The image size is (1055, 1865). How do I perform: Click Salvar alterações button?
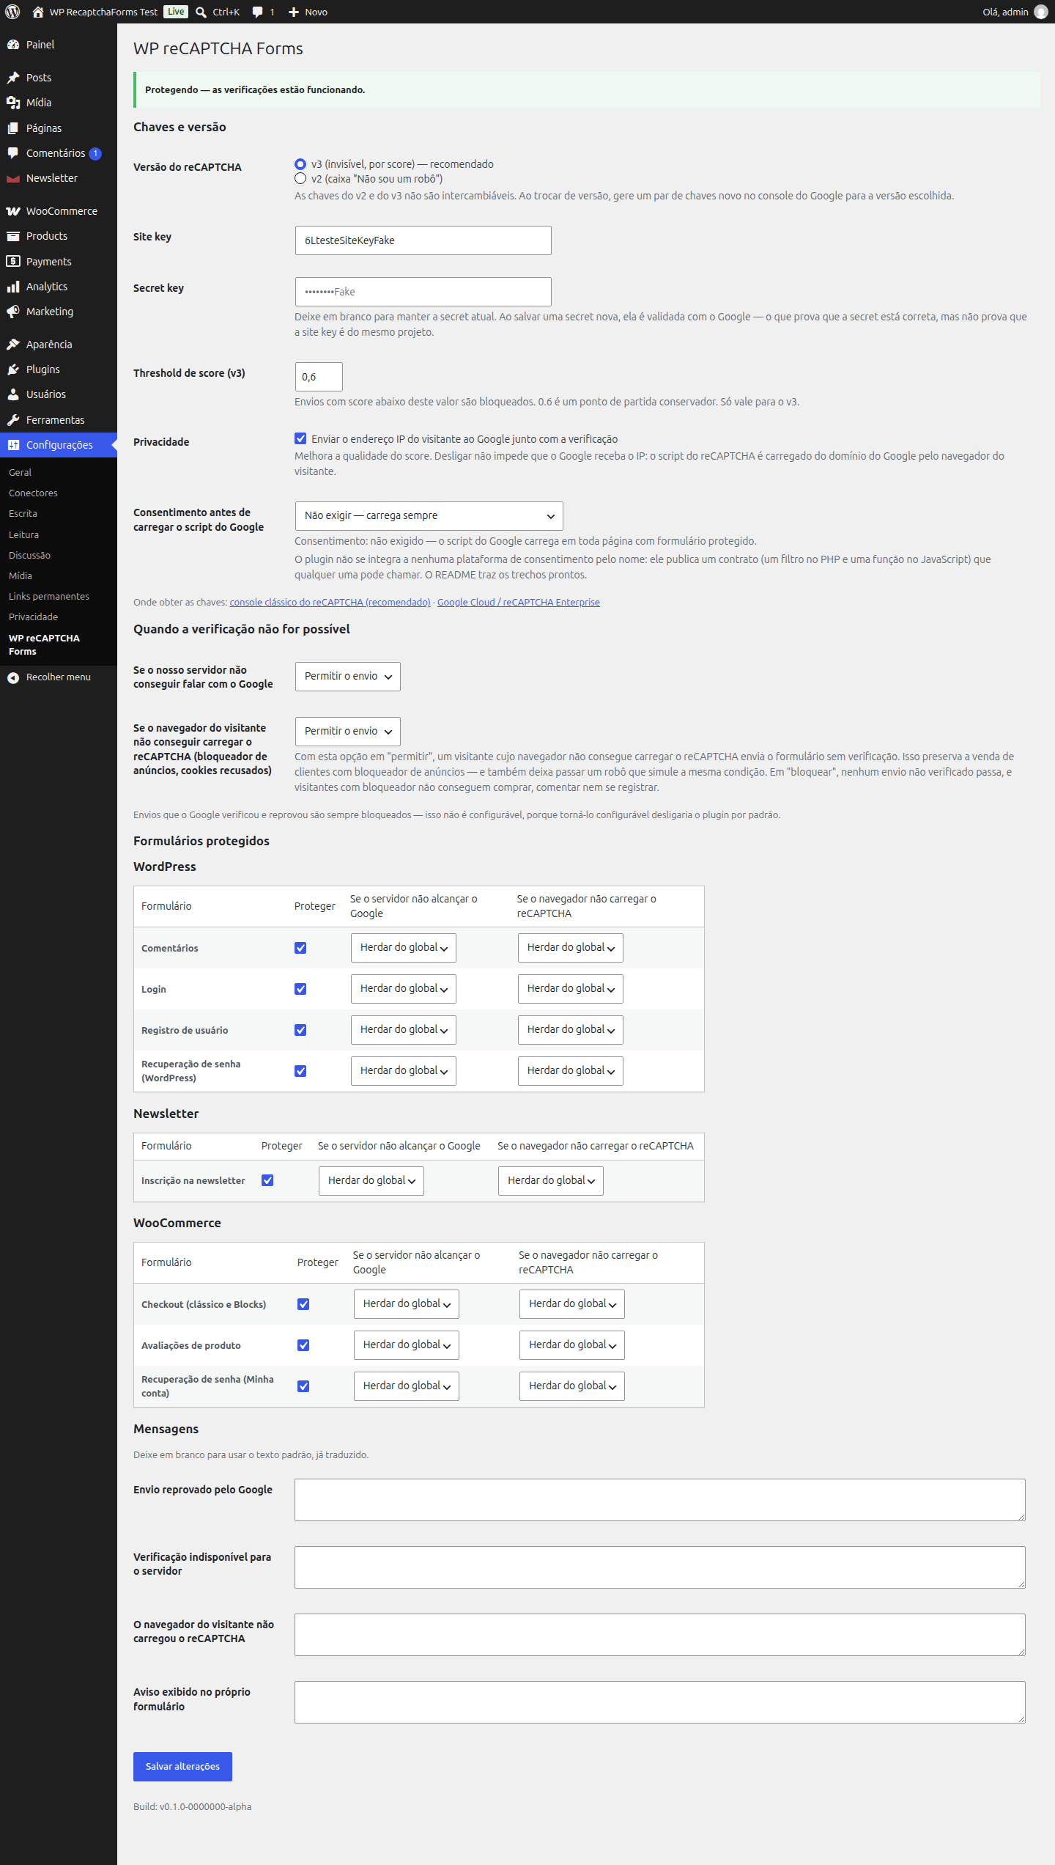click(x=182, y=1767)
